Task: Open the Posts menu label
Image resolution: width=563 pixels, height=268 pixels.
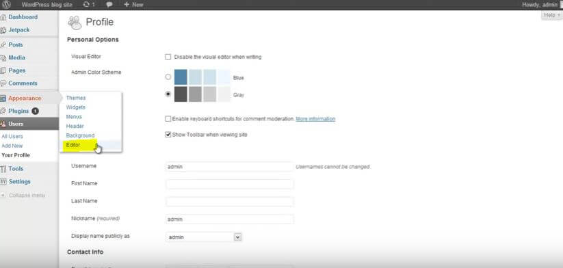Action: pos(16,45)
